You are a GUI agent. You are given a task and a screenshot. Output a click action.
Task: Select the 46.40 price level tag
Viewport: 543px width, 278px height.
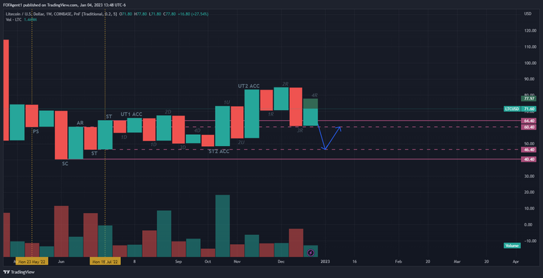(x=528, y=150)
